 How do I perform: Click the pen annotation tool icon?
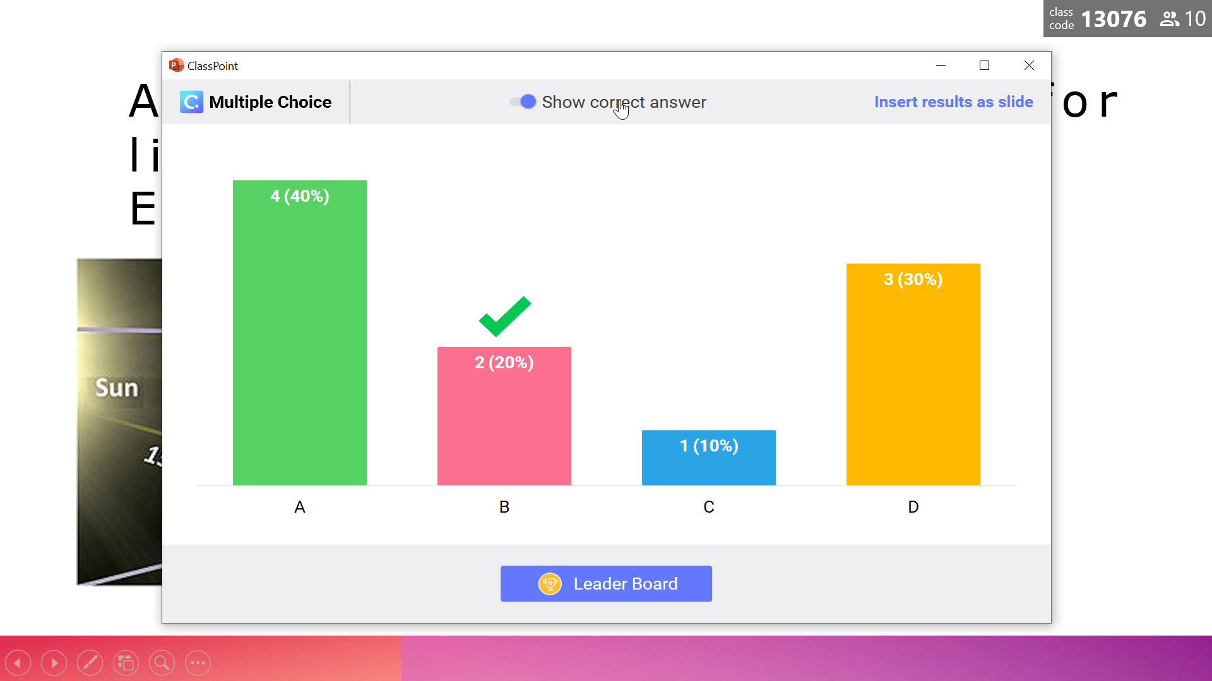point(90,662)
